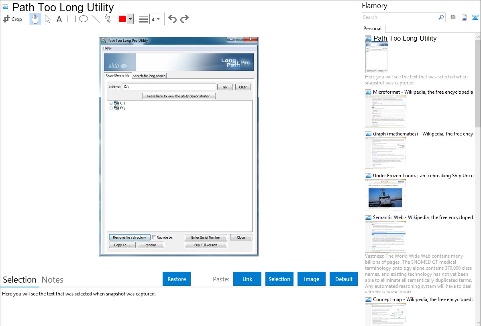
Task: Click the document page icon
Action: pos(464,17)
